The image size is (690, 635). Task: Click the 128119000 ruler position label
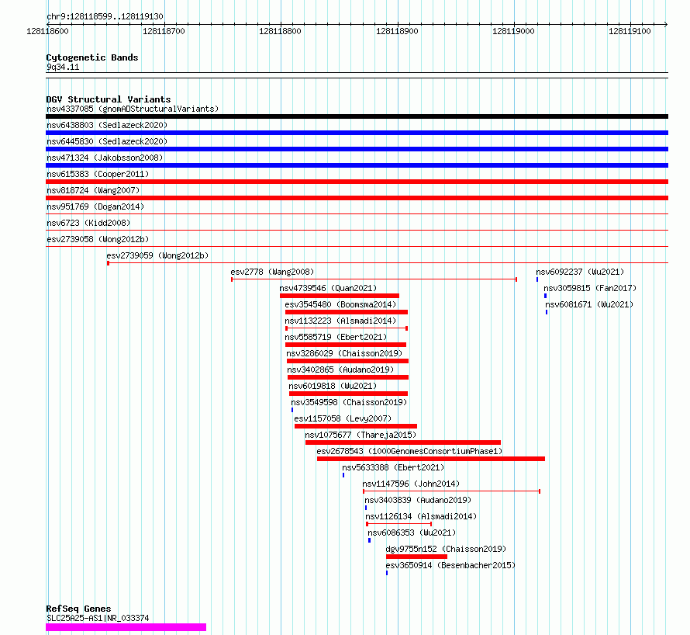click(513, 31)
